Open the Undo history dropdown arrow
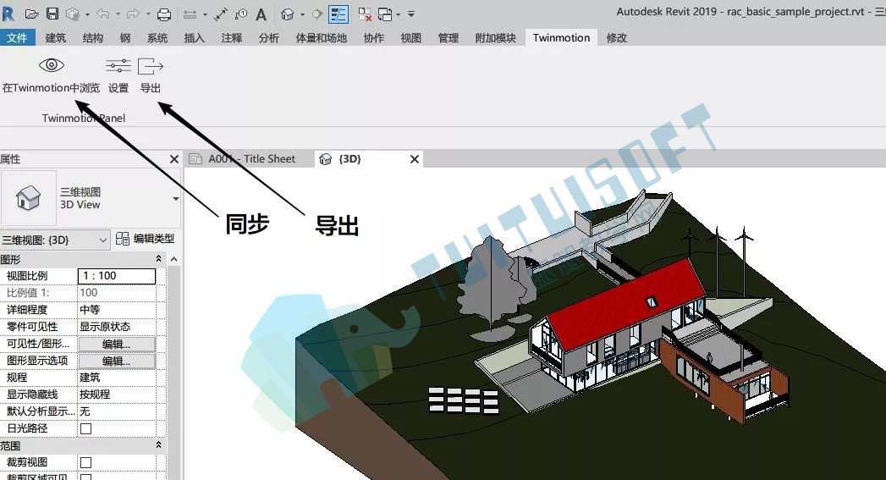This screenshot has width=886, height=480. coord(118,14)
